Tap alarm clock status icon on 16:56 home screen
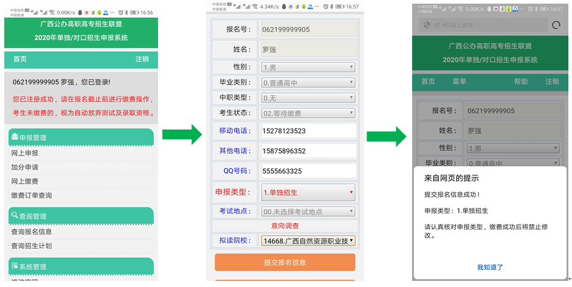This screenshot has width=572, height=287. (x=121, y=12)
